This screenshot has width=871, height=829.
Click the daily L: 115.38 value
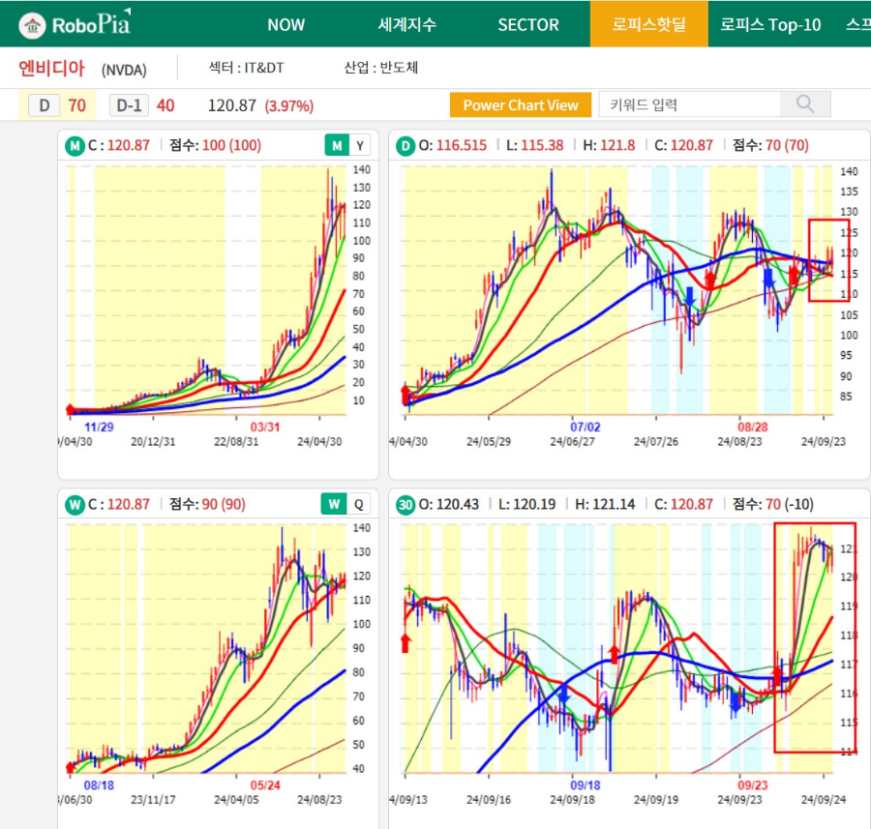(x=534, y=145)
